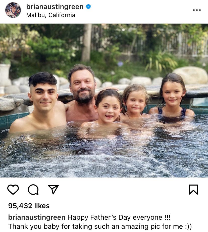Tap the hot tub photo to view it
The height and width of the screenshot is (232, 208).
pyautogui.click(x=104, y=100)
